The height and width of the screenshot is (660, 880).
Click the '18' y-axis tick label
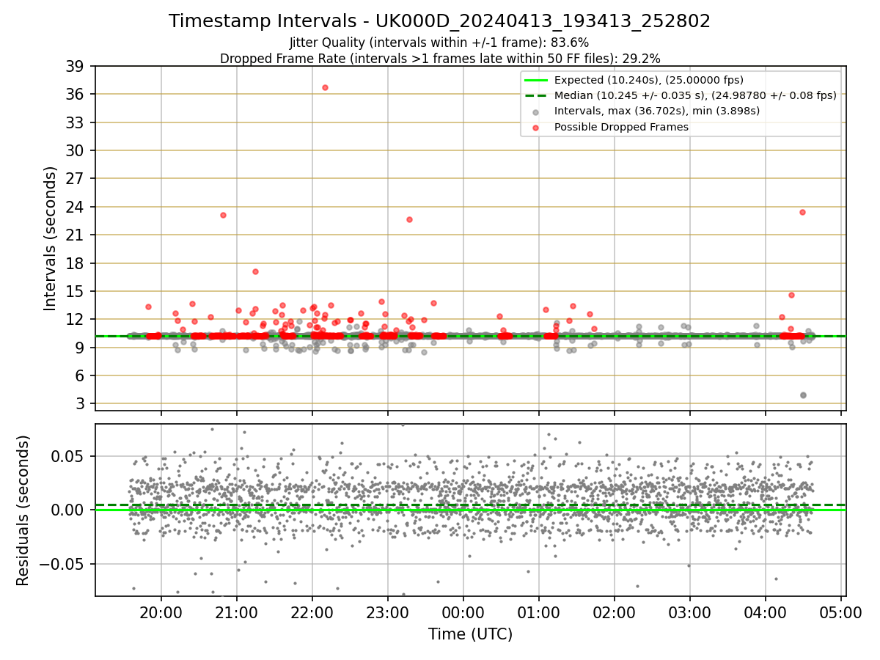[76, 263]
